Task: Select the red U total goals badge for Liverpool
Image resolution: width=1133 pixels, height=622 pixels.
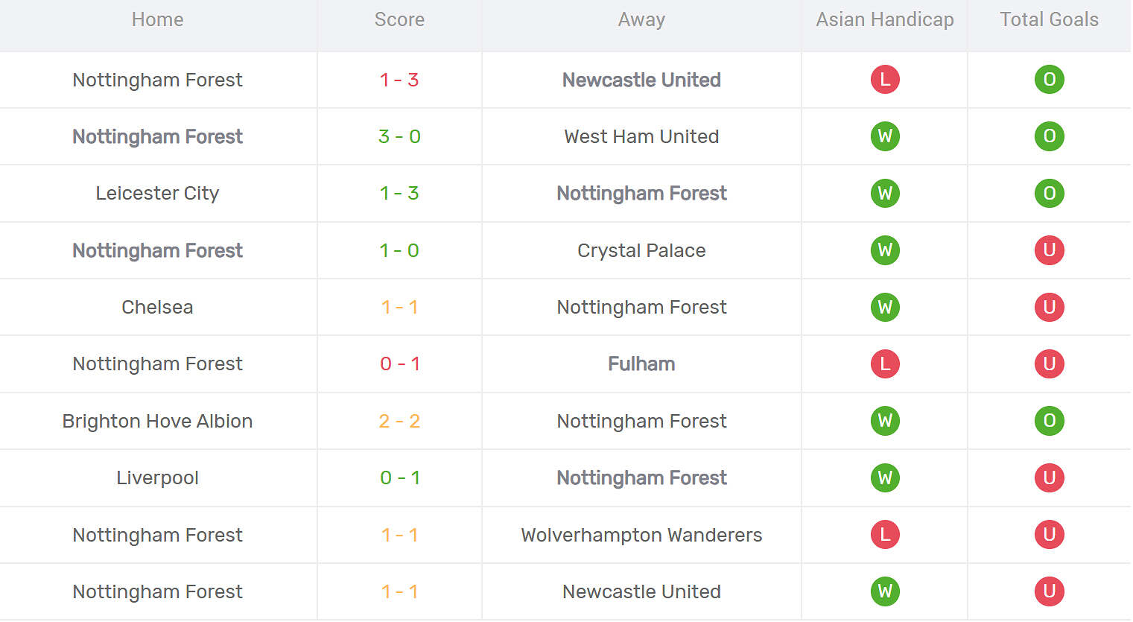Action: [x=1049, y=477]
